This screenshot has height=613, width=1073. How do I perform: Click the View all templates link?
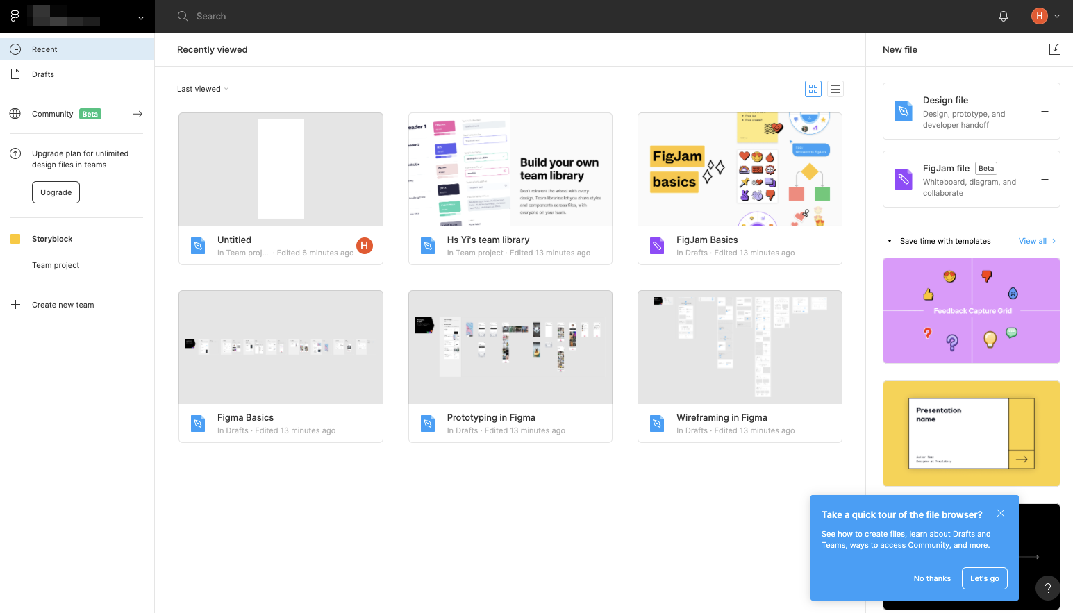1037,241
